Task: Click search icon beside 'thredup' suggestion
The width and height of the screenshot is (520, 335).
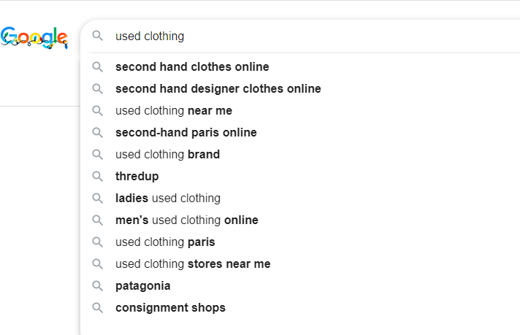Action: 98,177
